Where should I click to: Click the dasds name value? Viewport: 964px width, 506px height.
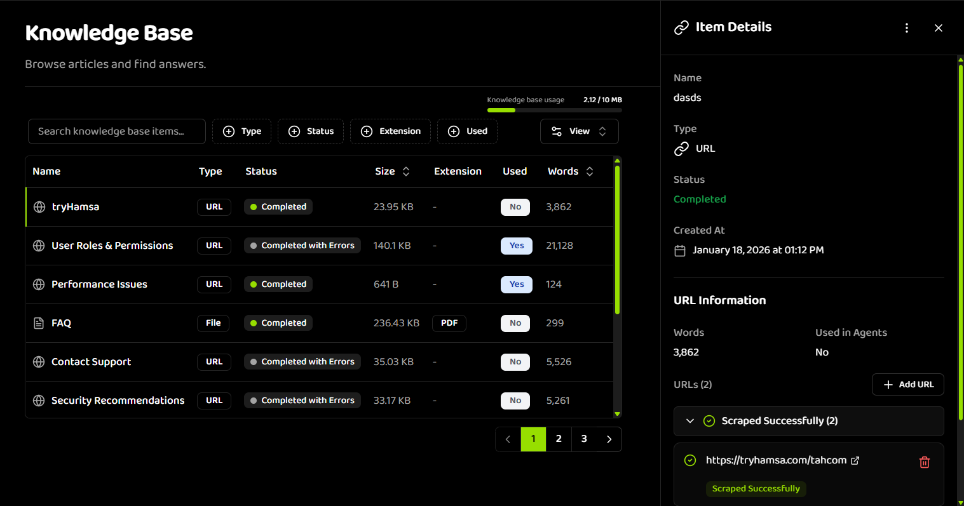coord(688,98)
